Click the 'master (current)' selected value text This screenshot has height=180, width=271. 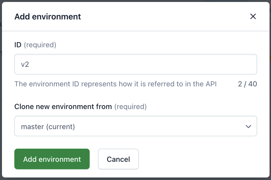tap(48, 126)
